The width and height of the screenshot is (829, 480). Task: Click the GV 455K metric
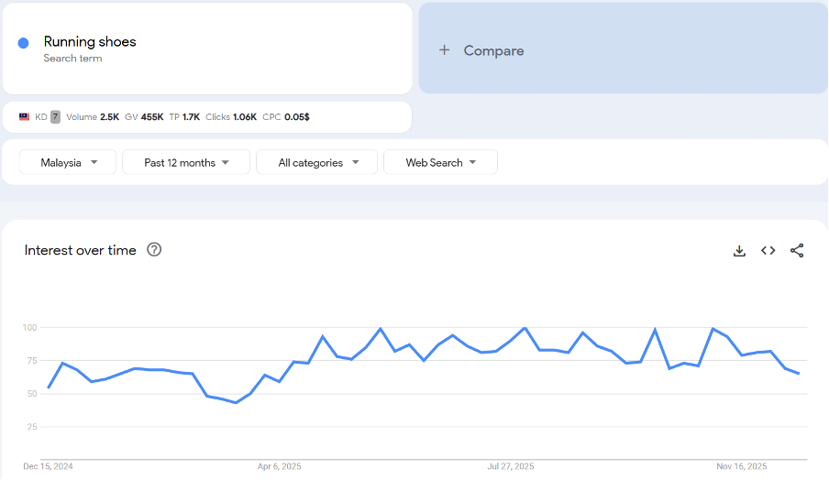pyautogui.click(x=144, y=117)
